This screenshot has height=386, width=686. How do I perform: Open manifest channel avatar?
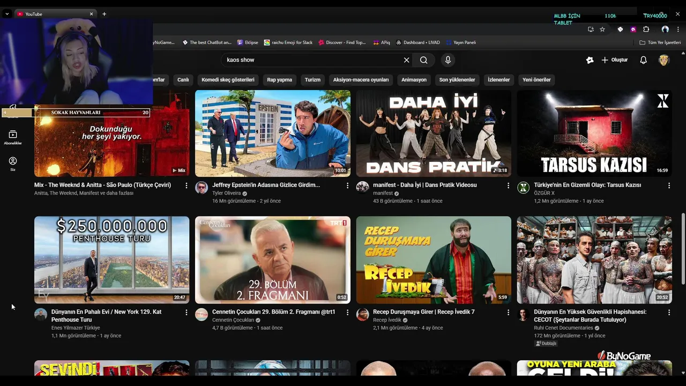tap(363, 188)
